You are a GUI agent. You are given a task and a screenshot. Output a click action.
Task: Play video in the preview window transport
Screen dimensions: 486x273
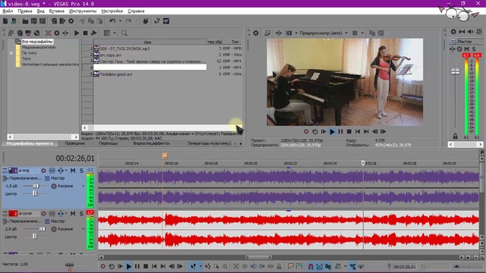(332, 131)
